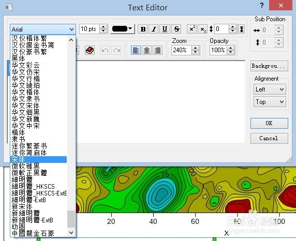
Task: Select 黑体 font in list
Action: click(38, 58)
